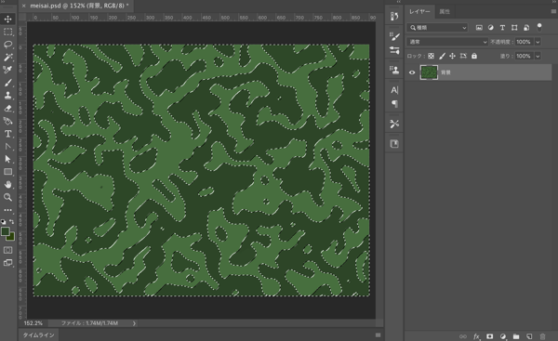
Task: Swap foreground and background colors
Action: [x=12, y=221]
